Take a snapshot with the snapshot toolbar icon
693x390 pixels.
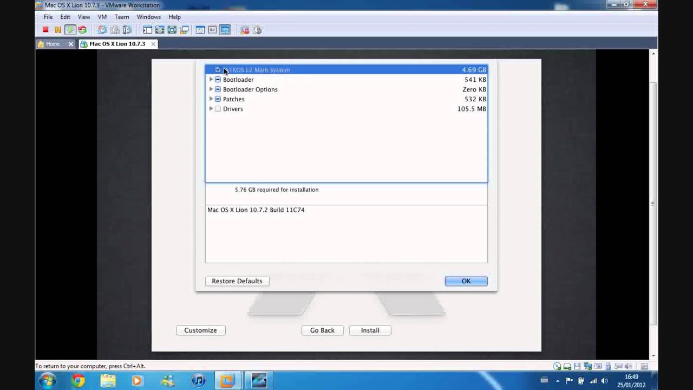tap(102, 30)
